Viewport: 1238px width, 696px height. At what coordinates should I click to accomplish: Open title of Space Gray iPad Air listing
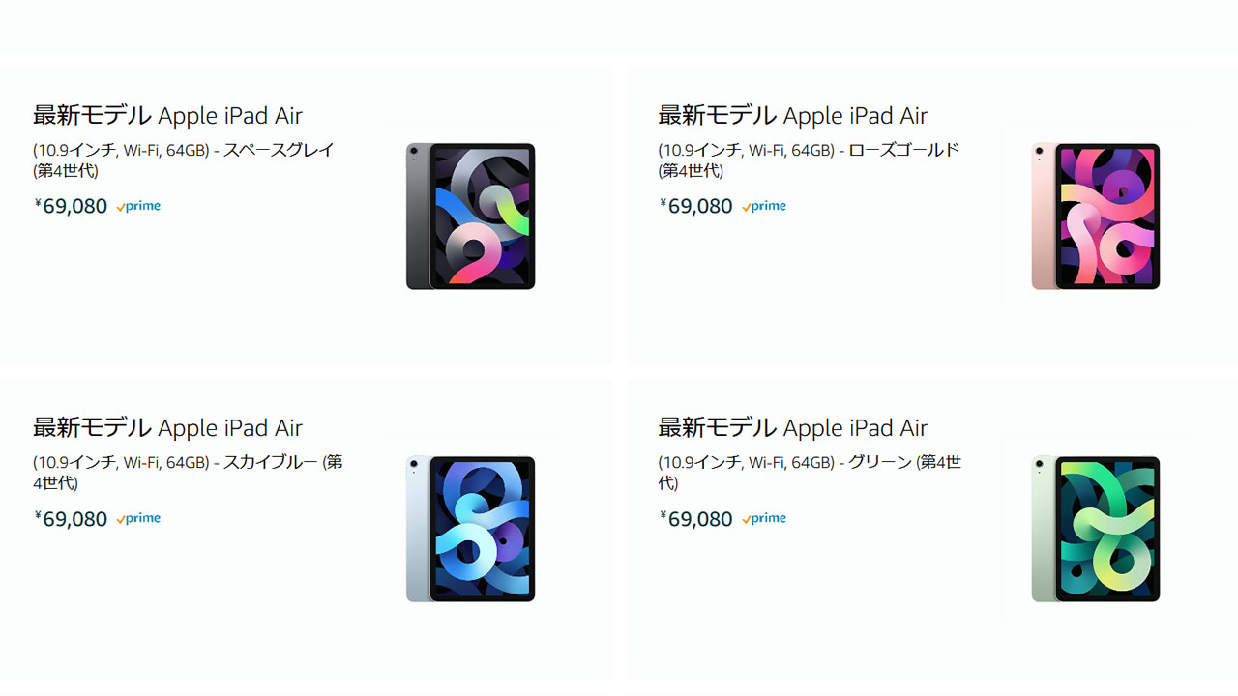pyautogui.click(x=168, y=116)
